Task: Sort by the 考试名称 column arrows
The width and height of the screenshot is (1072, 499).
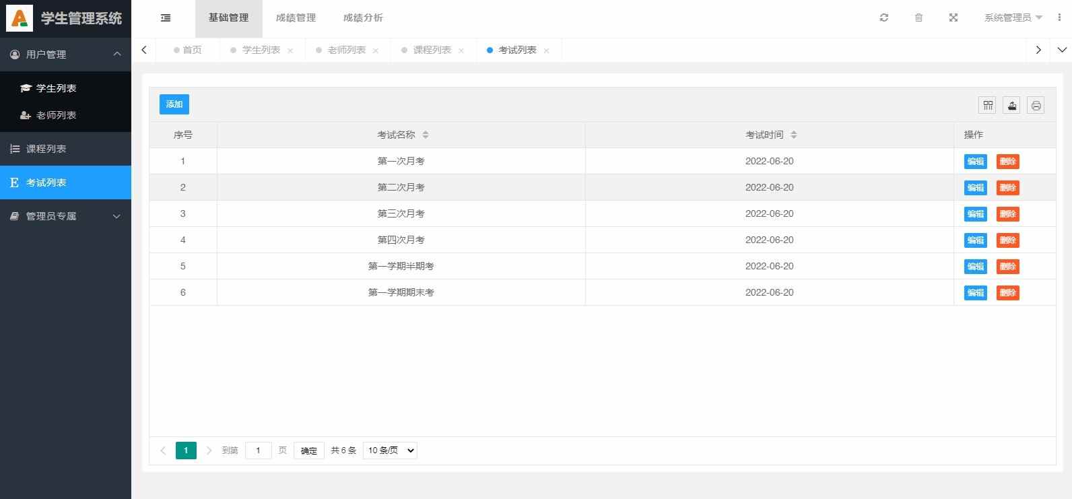Action: pyautogui.click(x=426, y=135)
